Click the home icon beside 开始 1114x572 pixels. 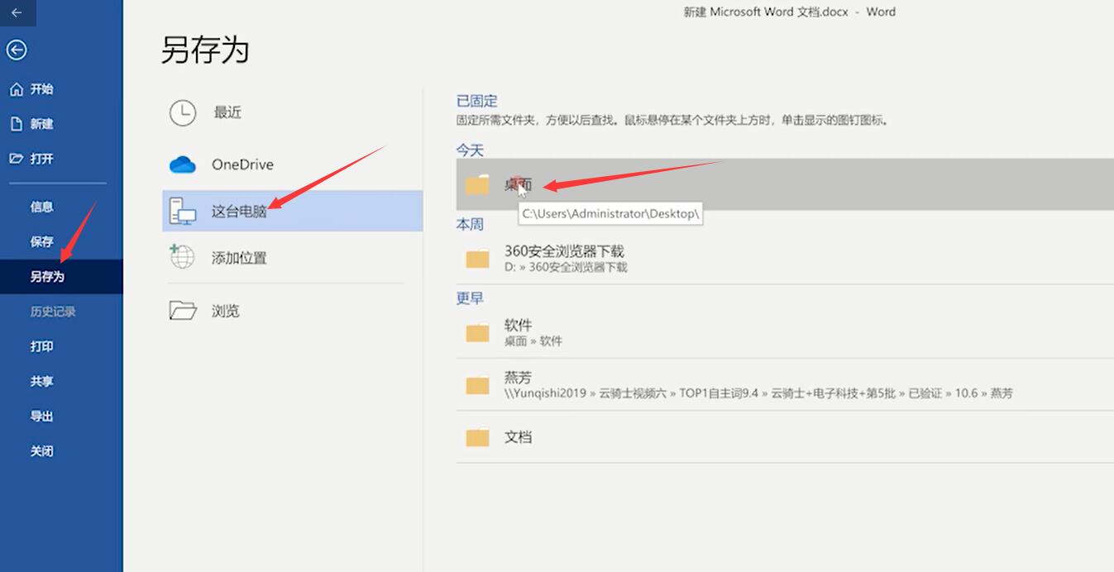point(17,89)
